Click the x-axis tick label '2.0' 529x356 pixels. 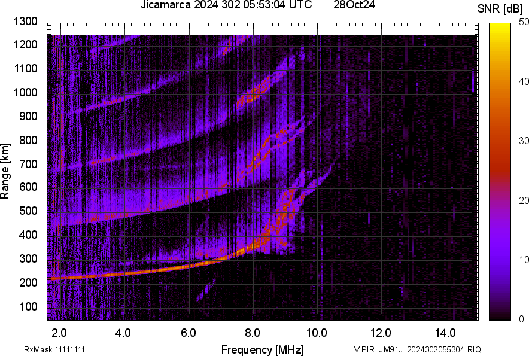59,333
